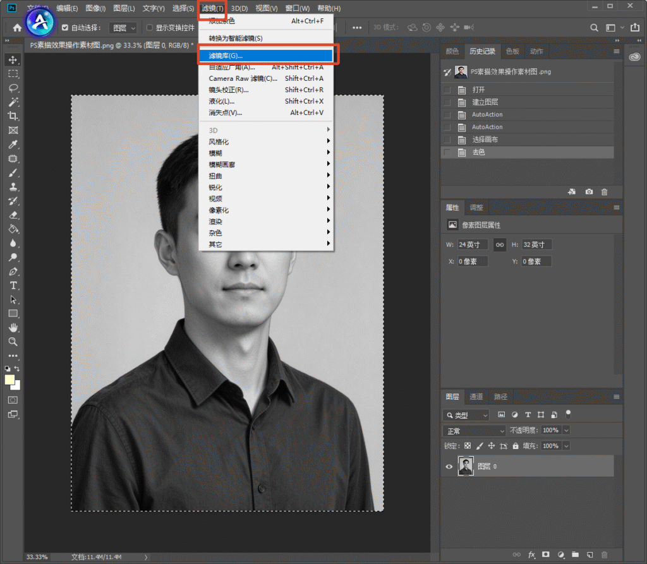Open the layer filter 类型 dropdown

[466, 415]
